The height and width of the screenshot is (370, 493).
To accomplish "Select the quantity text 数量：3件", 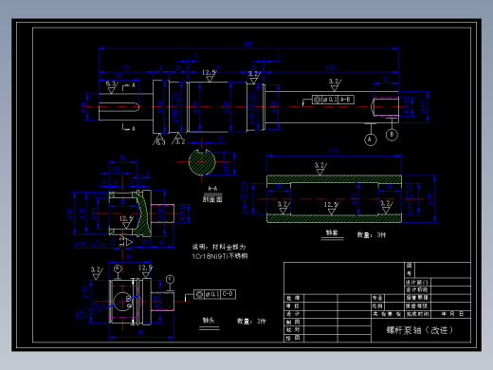I will (372, 235).
